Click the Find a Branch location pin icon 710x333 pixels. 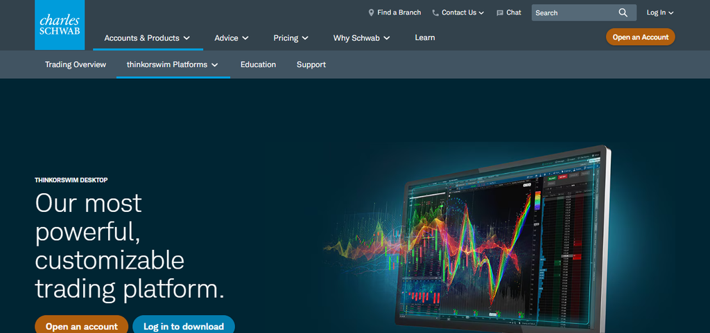tap(372, 12)
